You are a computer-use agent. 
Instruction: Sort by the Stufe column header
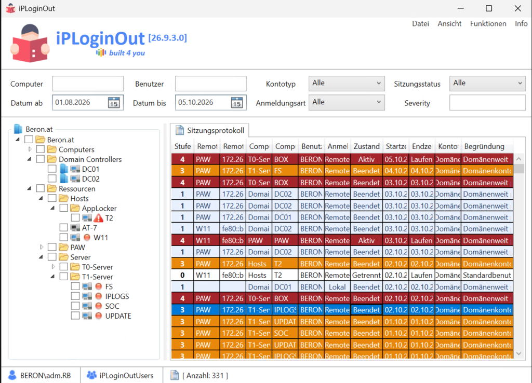[183, 146]
